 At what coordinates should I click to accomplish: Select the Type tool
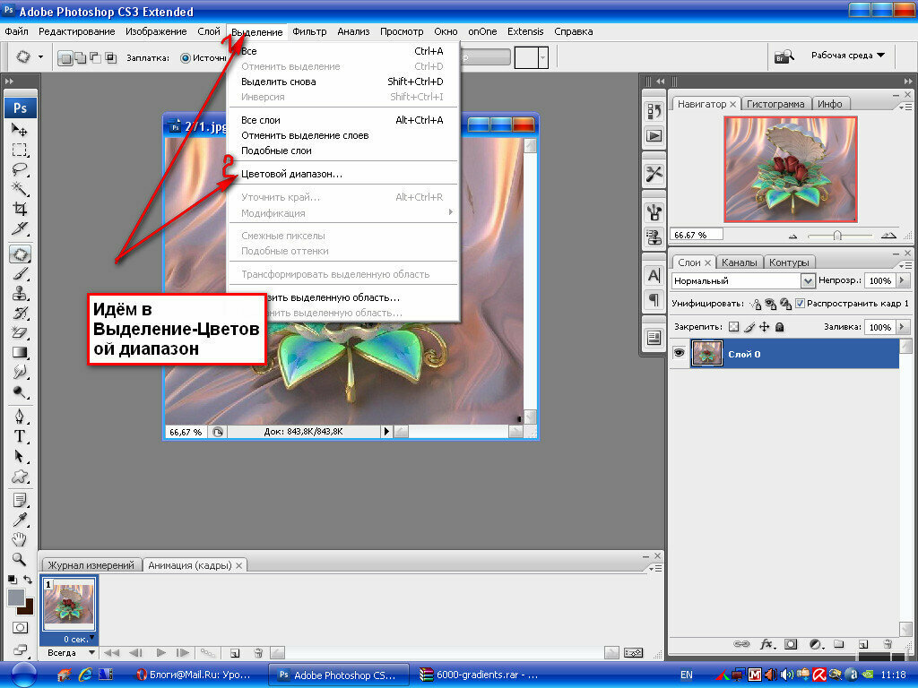[x=20, y=436]
